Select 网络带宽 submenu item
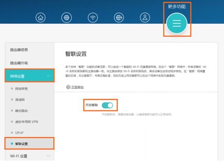Viewport: 224px width, 162px height. pyautogui.click(x=22, y=89)
